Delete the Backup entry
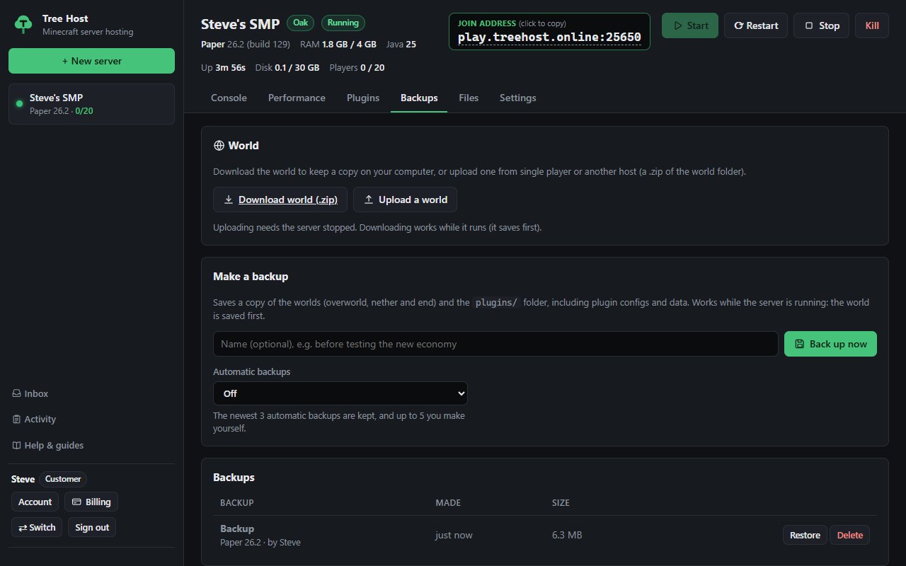Screen dimensions: 906x566 (850, 535)
